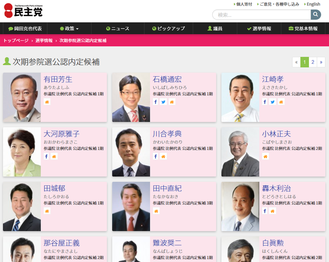The height and width of the screenshot is (262, 329).
Task: Open 小林正夫's homepage icon
Action: [x=266, y=156]
